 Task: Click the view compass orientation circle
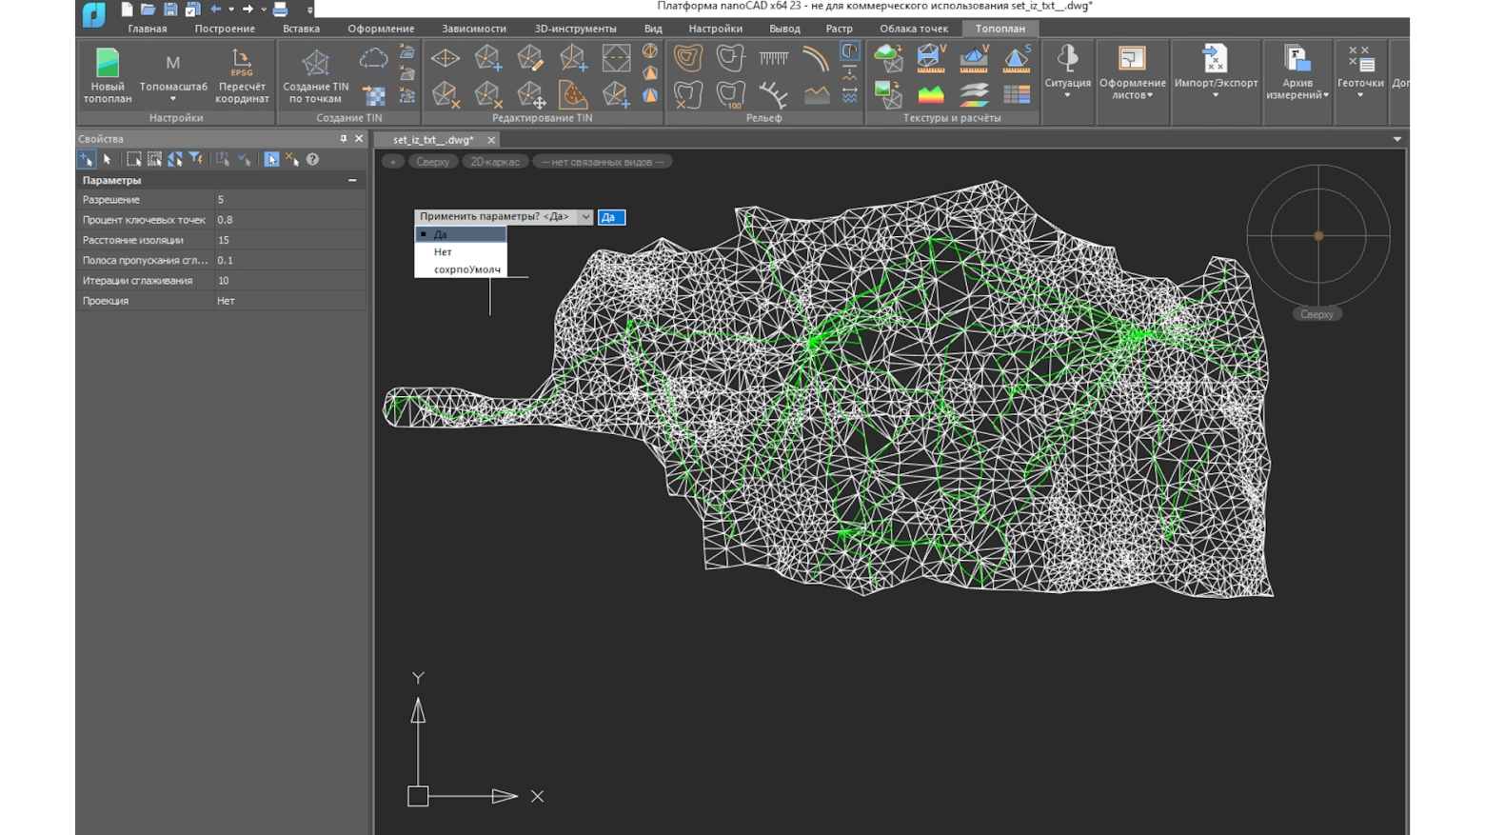1317,235
